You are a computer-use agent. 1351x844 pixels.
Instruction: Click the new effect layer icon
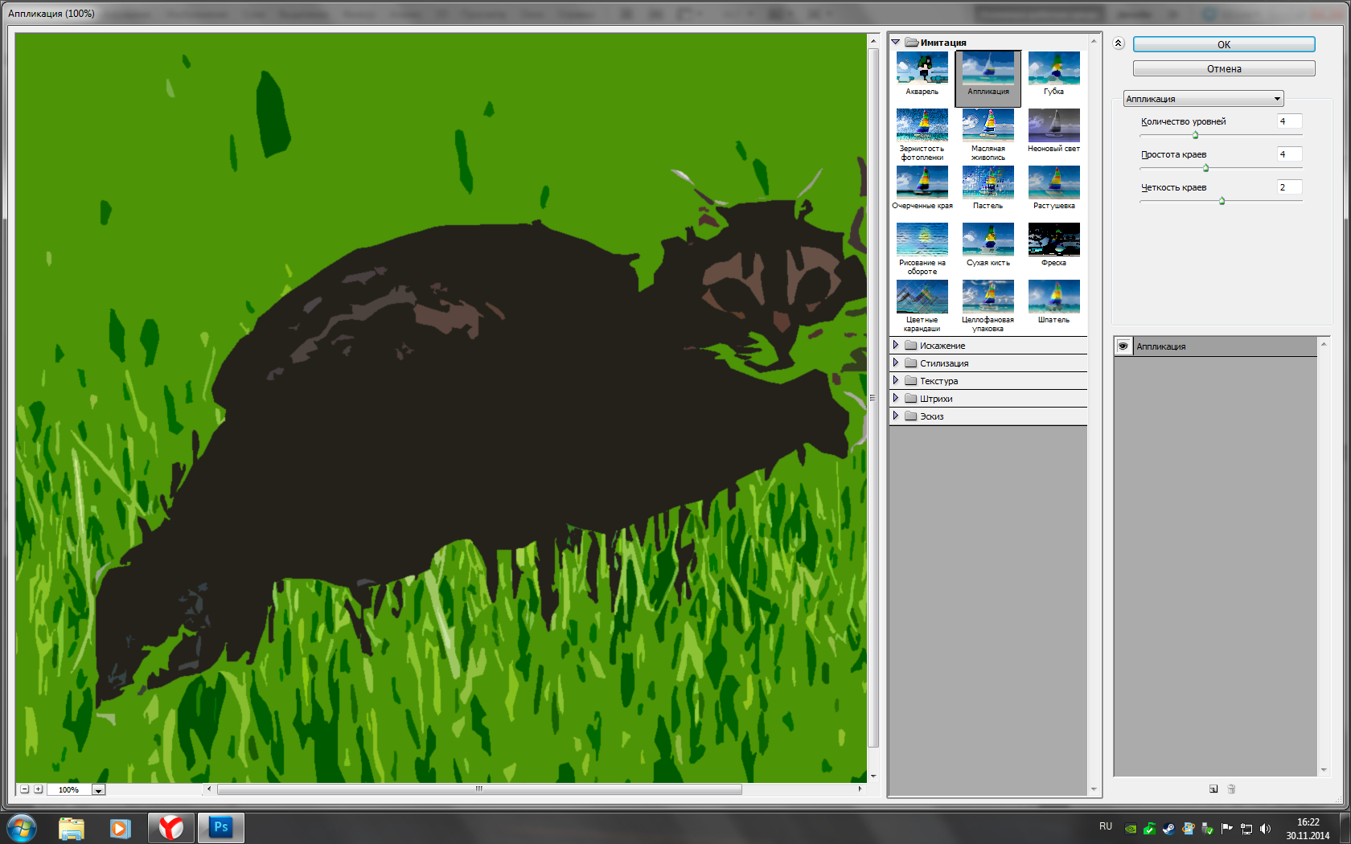click(1213, 789)
